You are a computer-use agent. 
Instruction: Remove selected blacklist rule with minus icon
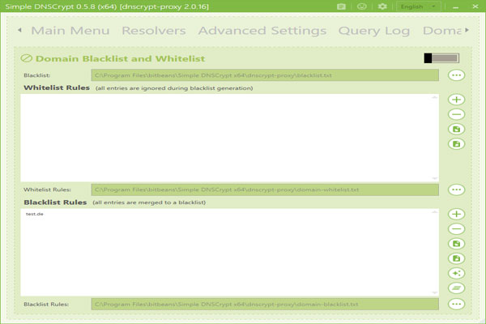pyautogui.click(x=456, y=229)
